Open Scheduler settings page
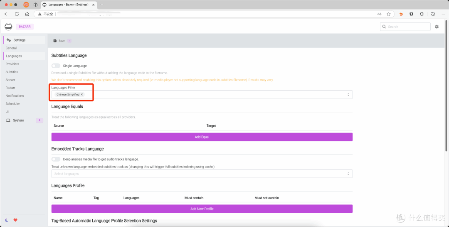449x227 pixels. click(12, 104)
